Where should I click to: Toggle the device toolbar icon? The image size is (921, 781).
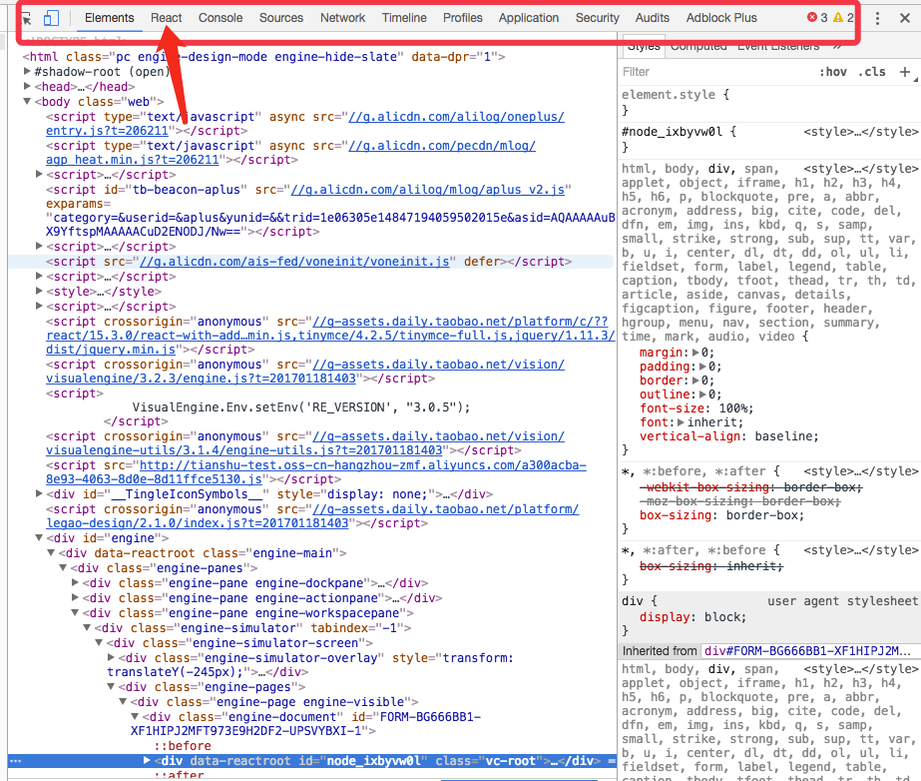point(51,18)
